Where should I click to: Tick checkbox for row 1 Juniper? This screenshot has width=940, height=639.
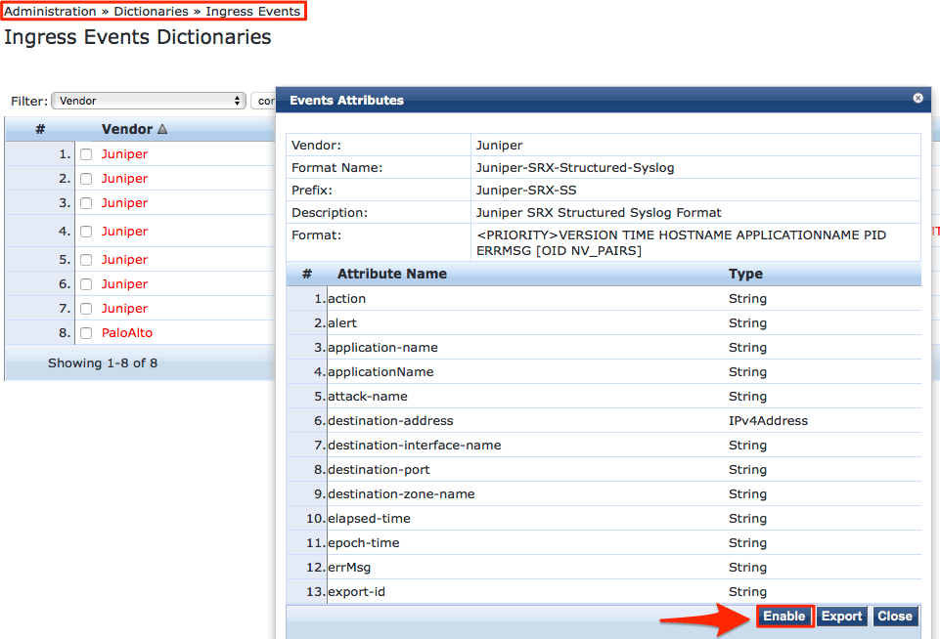86,154
